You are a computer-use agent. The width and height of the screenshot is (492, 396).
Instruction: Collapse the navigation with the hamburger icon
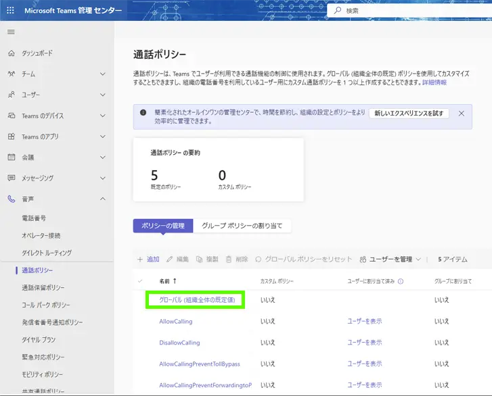pos(11,32)
